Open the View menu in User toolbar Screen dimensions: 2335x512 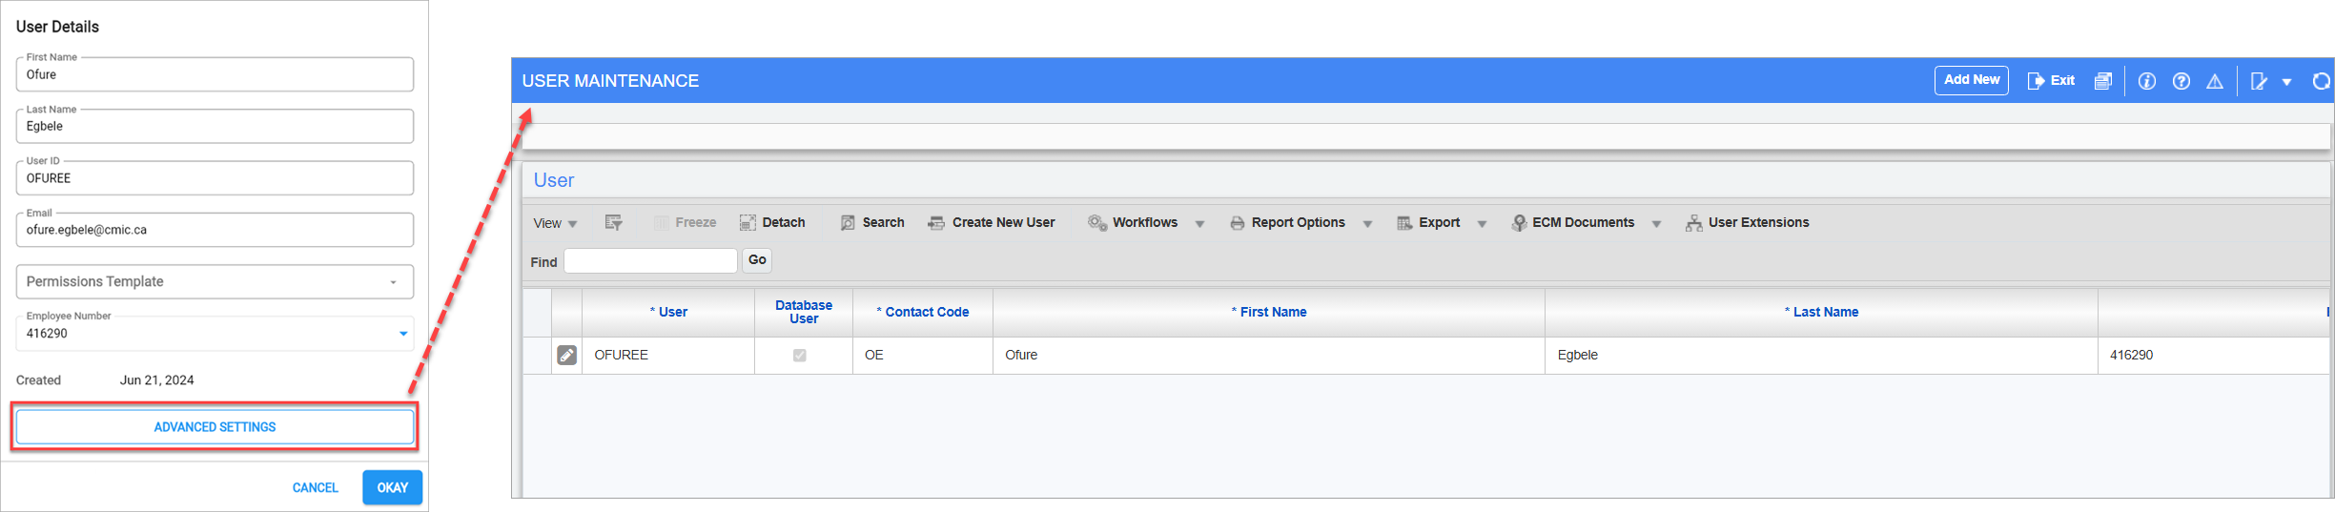(x=555, y=223)
